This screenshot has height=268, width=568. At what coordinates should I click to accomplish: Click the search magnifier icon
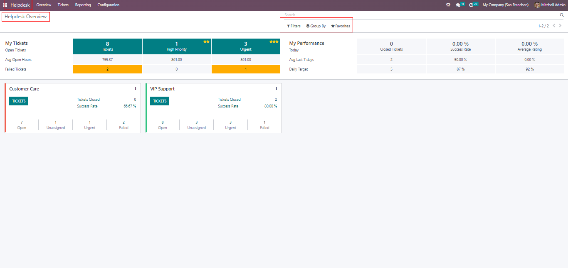[562, 15]
